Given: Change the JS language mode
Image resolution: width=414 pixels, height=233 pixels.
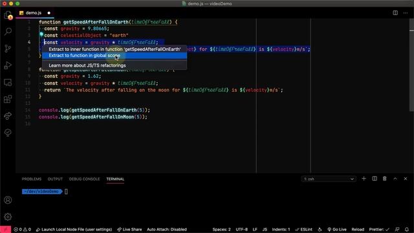Looking at the screenshot, I should click(x=265, y=229).
